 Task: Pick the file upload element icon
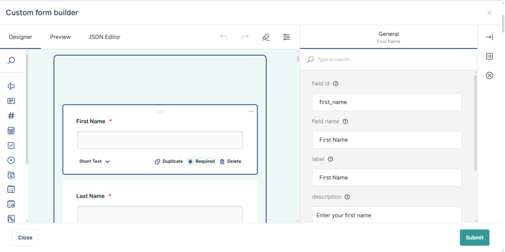11,175
